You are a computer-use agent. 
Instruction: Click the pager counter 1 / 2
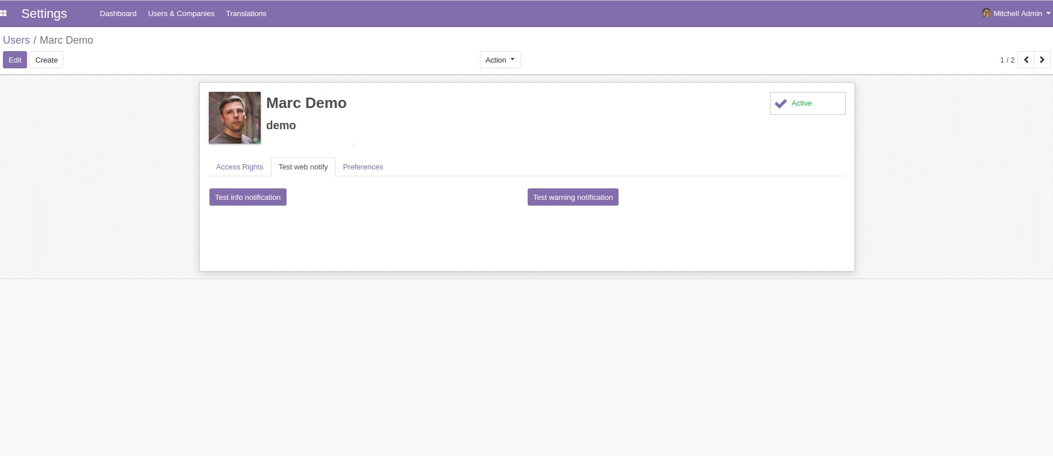(x=1007, y=60)
